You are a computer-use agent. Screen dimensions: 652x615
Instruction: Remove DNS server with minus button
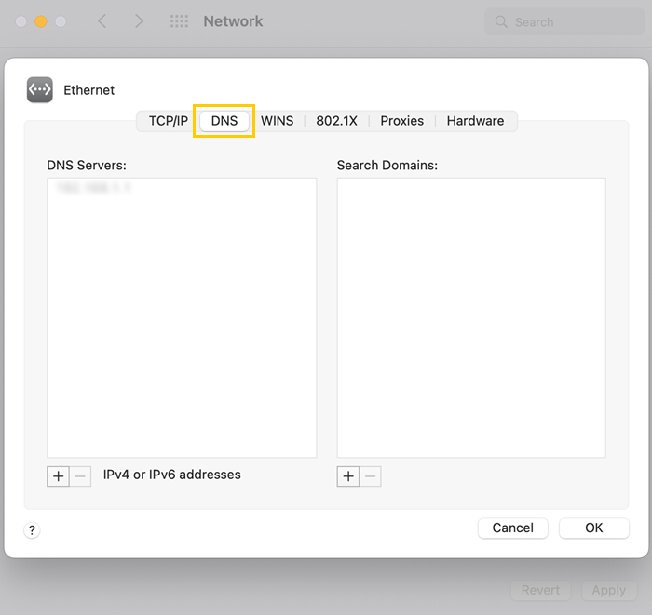point(80,475)
